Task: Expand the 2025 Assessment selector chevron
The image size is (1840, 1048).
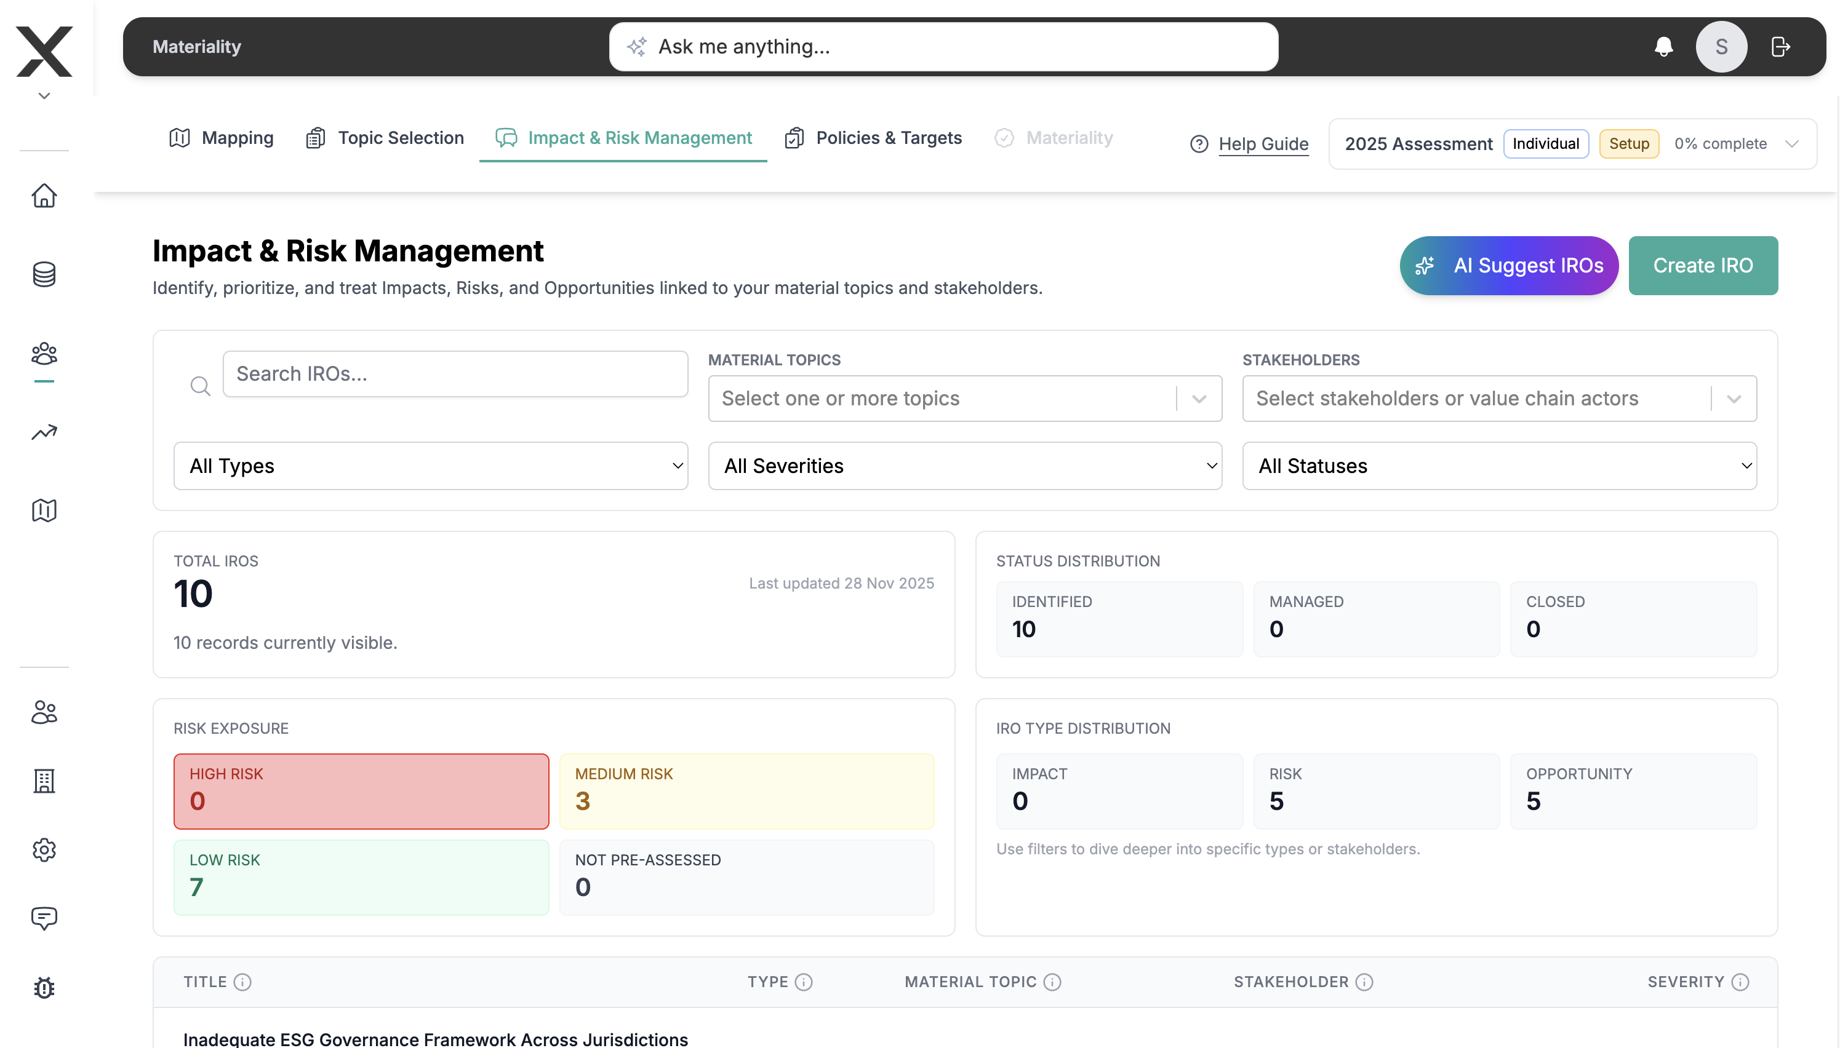Action: (x=1792, y=144)
